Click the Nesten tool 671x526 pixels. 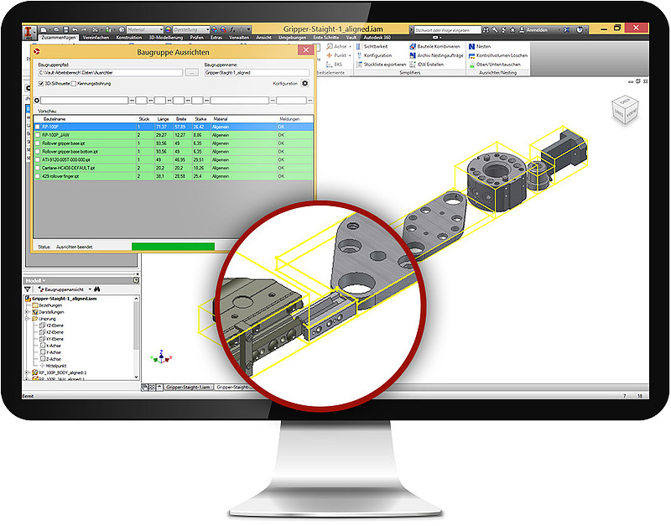click(x=480, y=46)
